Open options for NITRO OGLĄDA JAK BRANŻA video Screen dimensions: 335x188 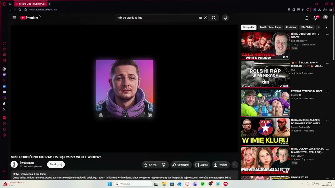328,149
